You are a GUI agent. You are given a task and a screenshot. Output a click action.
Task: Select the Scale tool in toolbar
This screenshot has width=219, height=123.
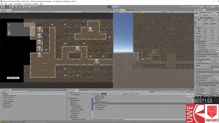[14, 7]
